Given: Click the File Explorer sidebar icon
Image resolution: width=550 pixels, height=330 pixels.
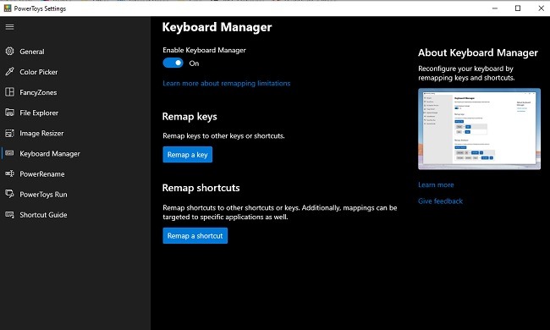Looking at the screenshot, I should pos(9,113).
